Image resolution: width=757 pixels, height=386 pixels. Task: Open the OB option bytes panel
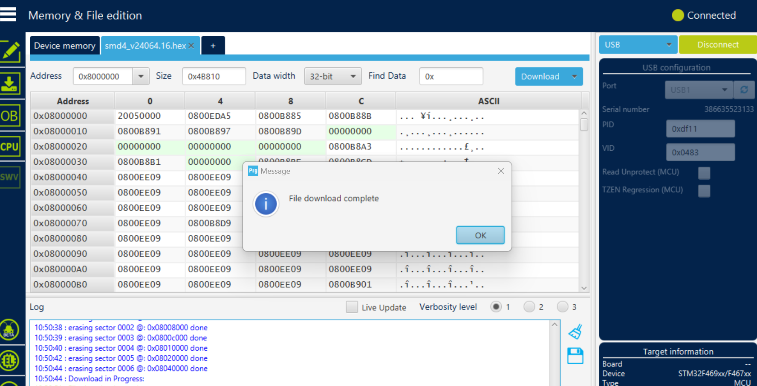pos(10,116)
